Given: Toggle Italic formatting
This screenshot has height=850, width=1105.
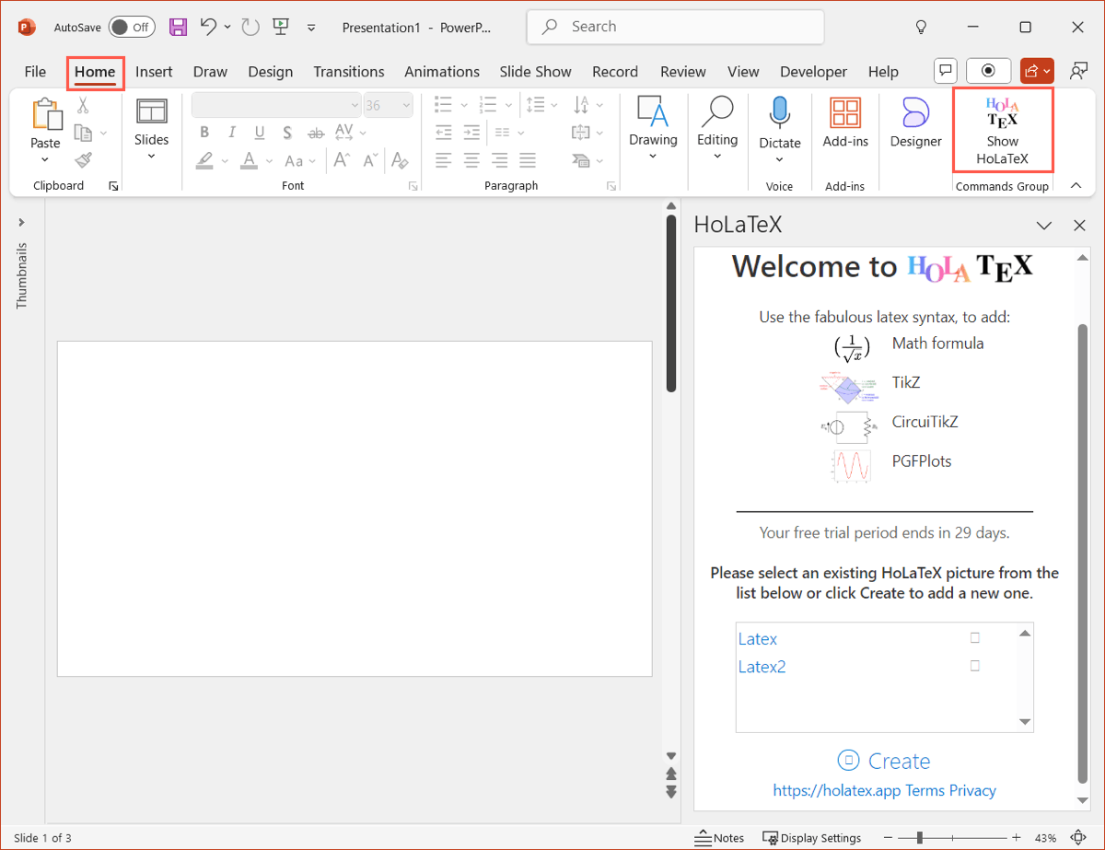Looking at the screenshot, I should tap(232, 133).
